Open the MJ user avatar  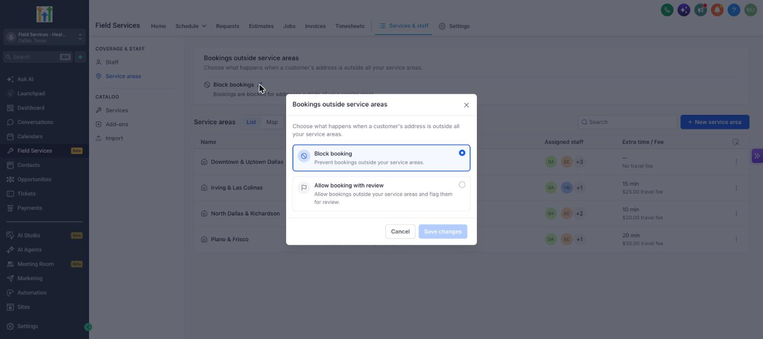(x=750, y=10)
